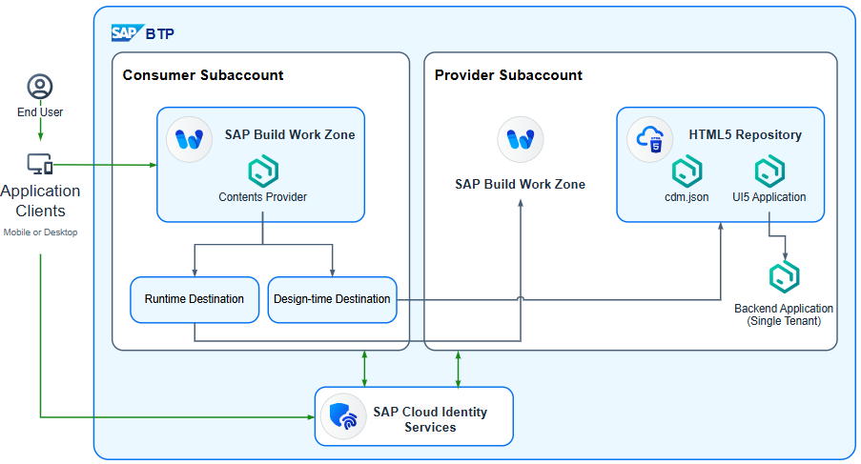Click the "cdm.json" label

pyautogui.click(x=687, y=197)
